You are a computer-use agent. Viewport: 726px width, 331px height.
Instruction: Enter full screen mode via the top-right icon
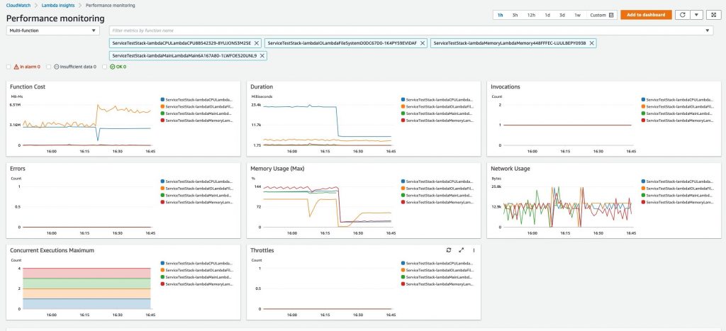pos(713,15)
